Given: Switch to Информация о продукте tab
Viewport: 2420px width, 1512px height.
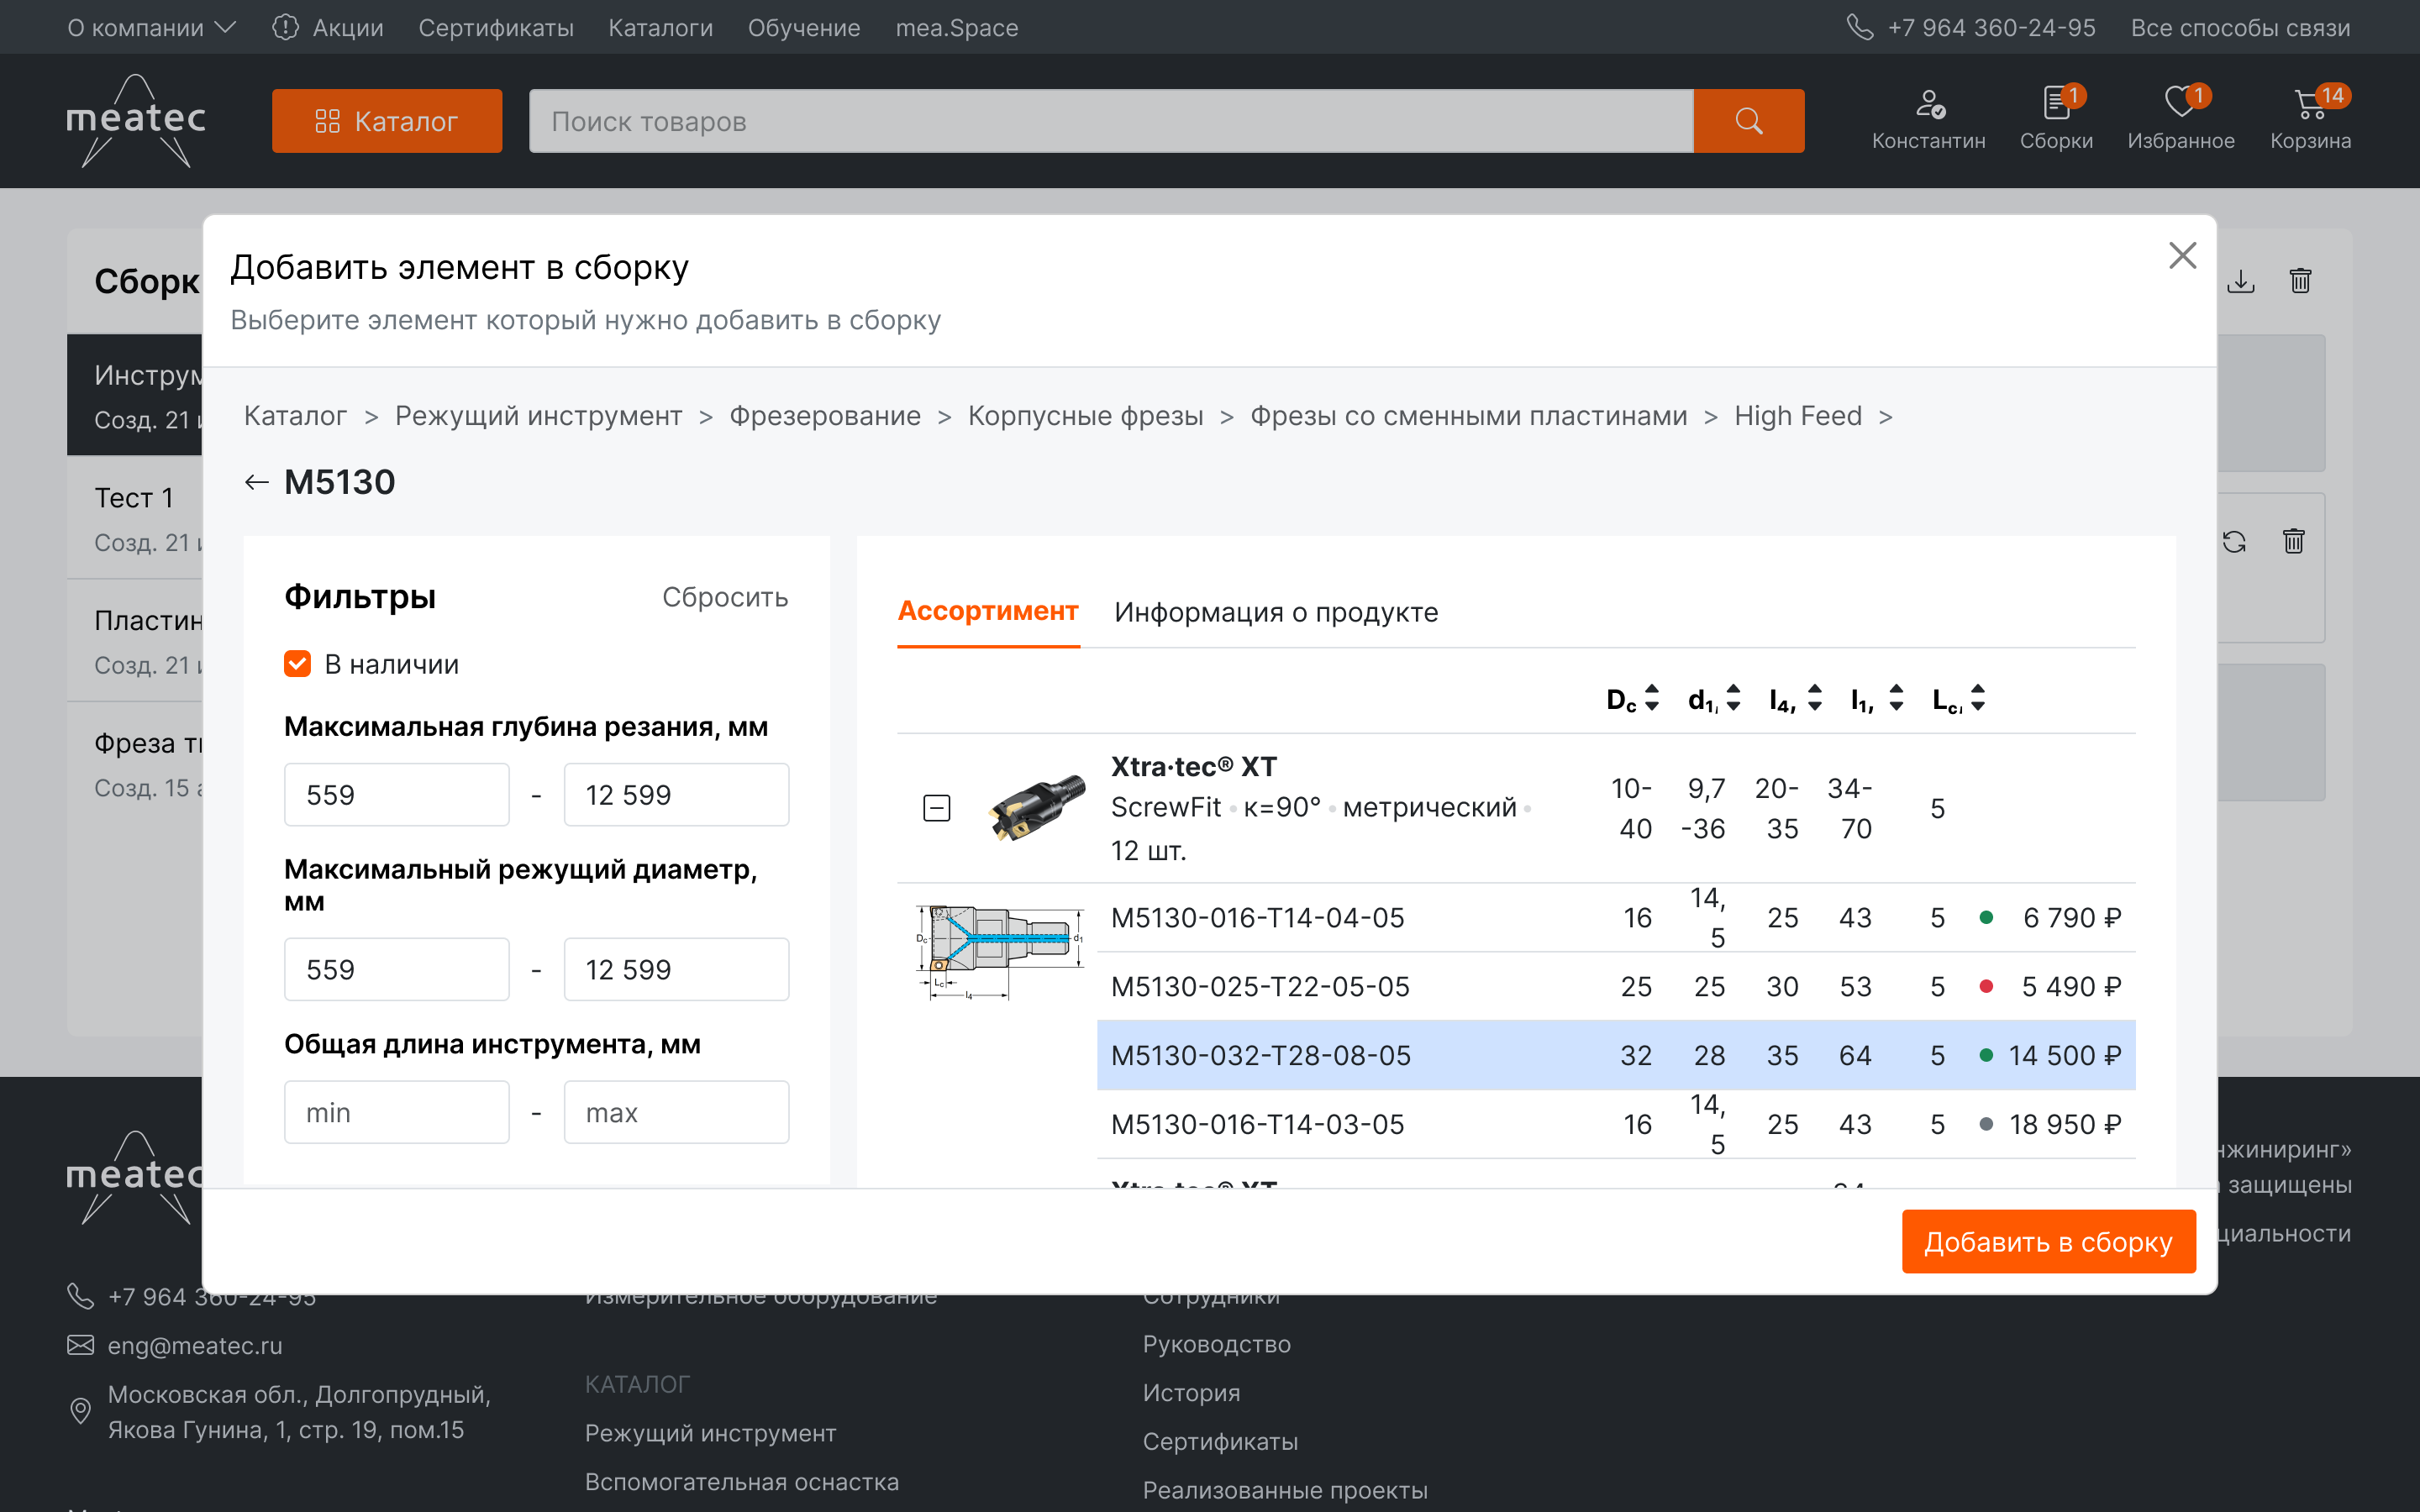Looking at the screenshot, I should coord(1276,612).
